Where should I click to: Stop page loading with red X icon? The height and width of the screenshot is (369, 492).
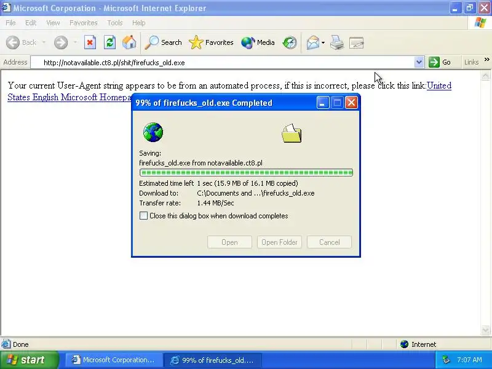coord(90,42)
